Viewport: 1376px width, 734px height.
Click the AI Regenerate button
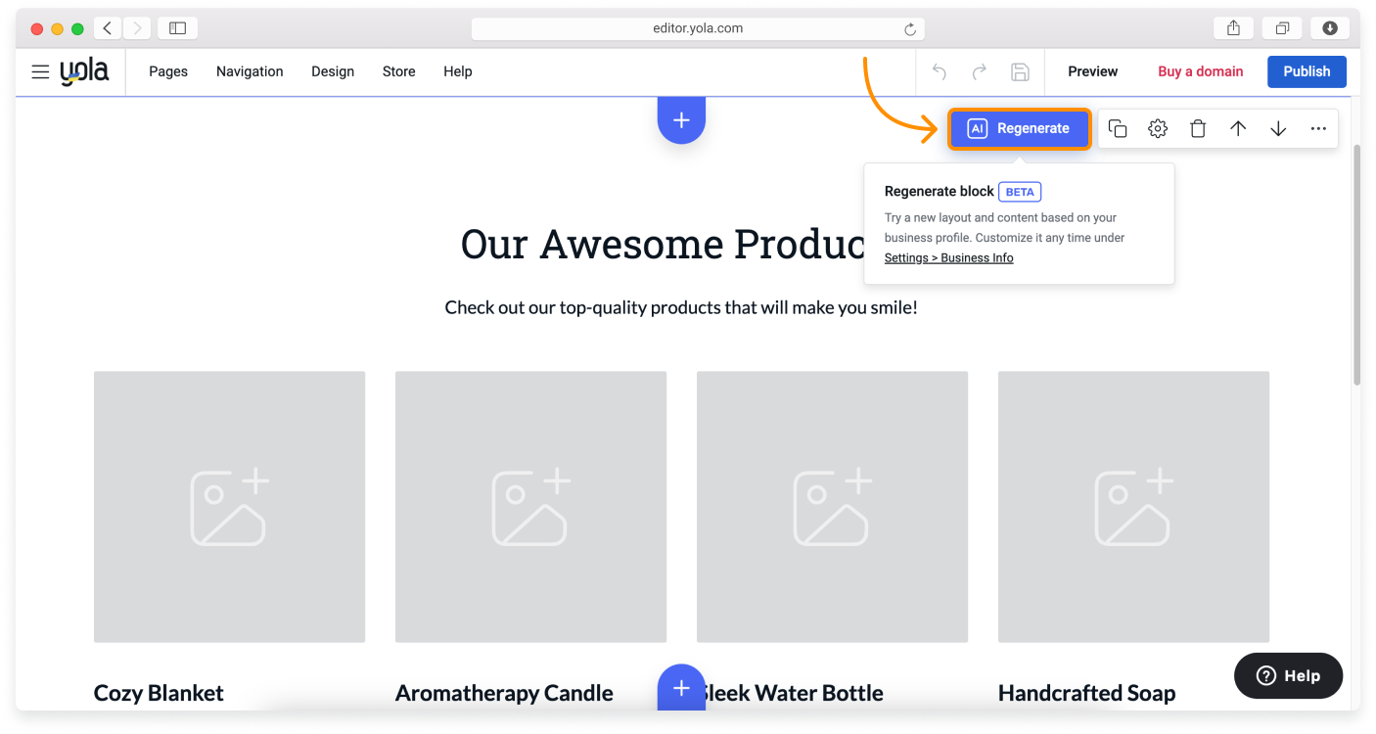point(1019,128)
